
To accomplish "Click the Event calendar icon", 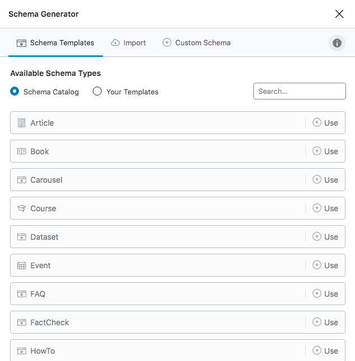I will pyautogui.click(x=22, y=265).
